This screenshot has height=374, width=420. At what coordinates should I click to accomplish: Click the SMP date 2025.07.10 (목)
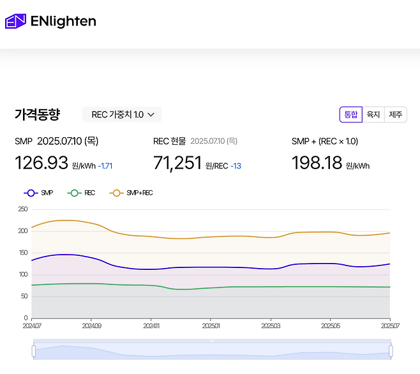pos(68,141)
